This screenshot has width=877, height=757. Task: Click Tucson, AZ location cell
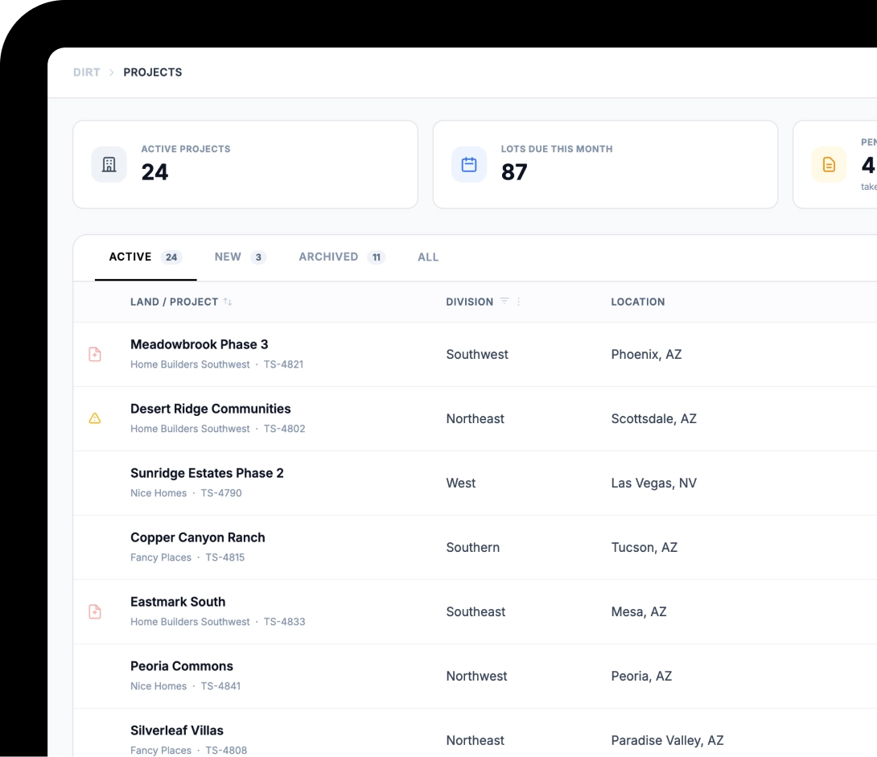(x=644, y=547)
